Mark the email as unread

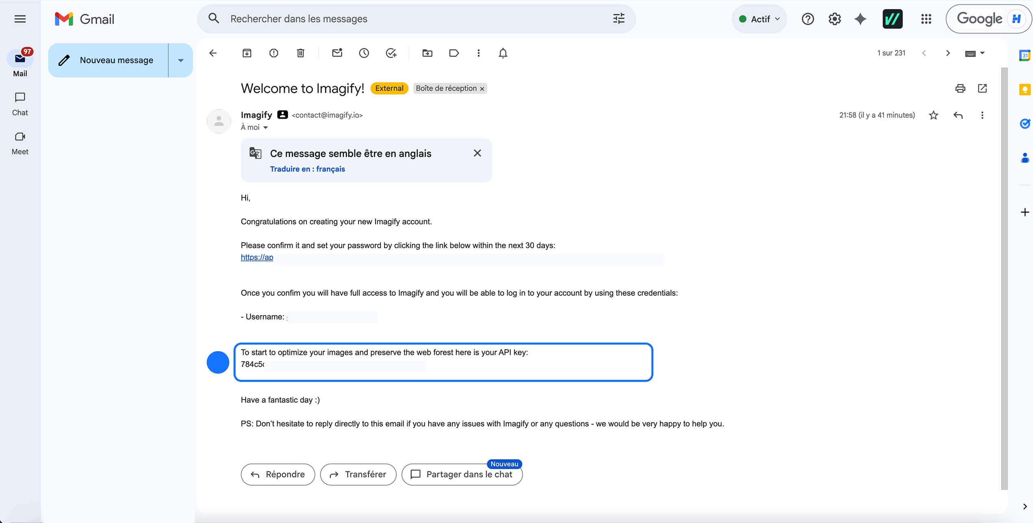coord(337,53)
